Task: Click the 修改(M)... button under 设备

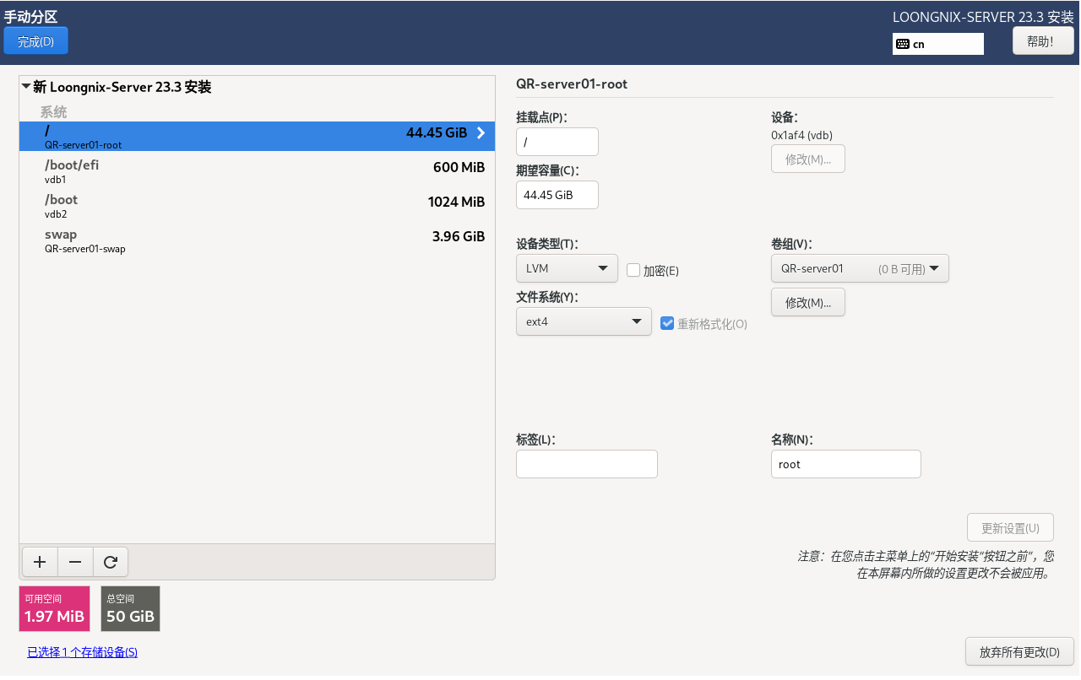Action: click(808, 159)
